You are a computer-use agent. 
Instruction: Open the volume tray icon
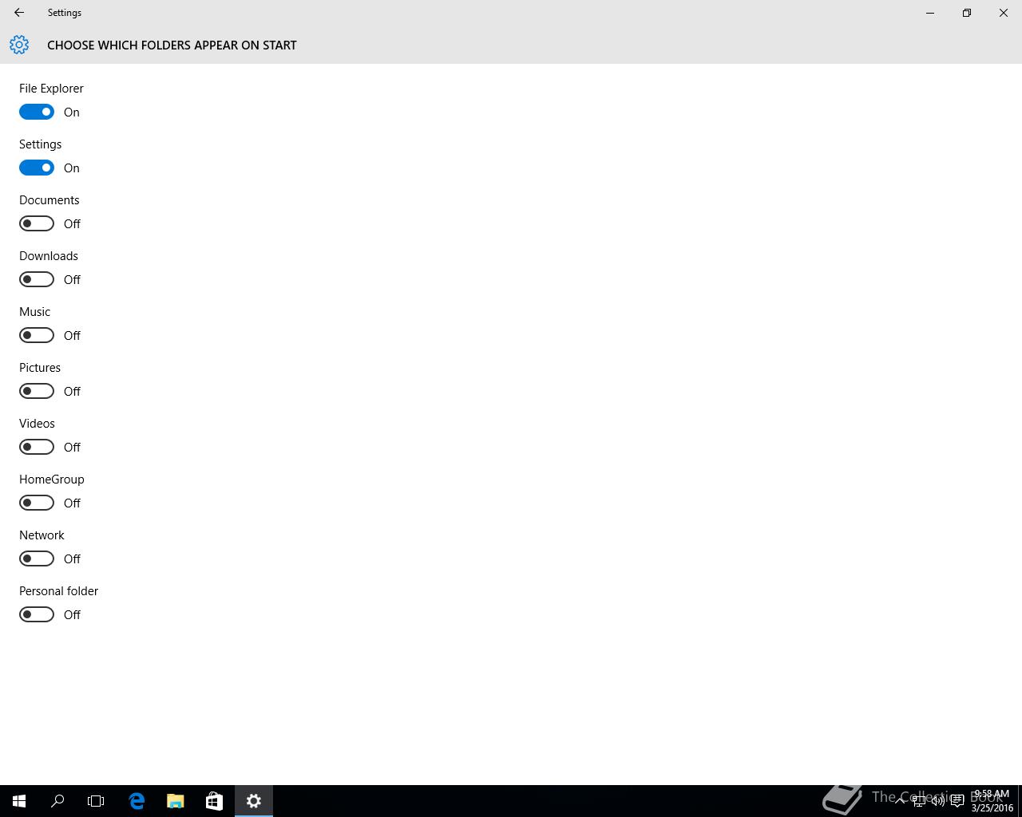[x=938, y=801]
